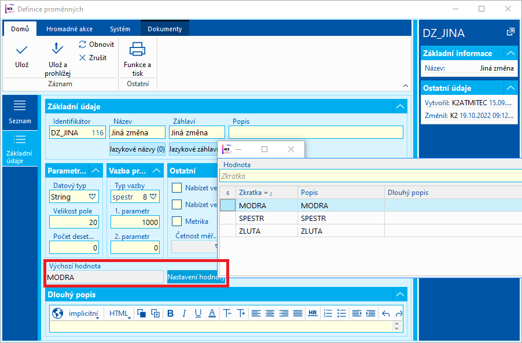Image resolution: width=522 pixels, height=343 pixels.
Task: Select the checkbox in the MODRA row
Action: [227, 205]
